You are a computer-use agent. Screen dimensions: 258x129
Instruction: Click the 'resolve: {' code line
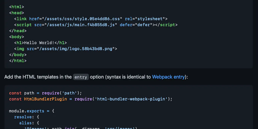[x=26, y=117]
